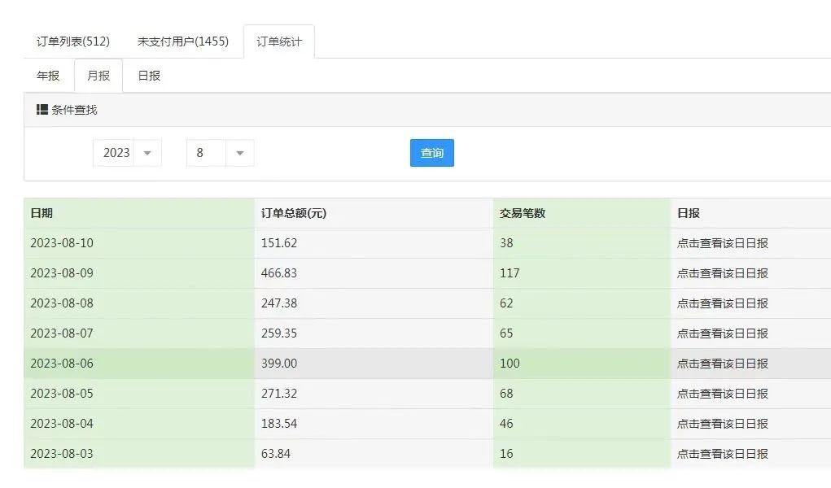Open the 未支付用户(1455) tab
Image resolution: width=831 pixels, height=488 pixels.
(184, 41)
